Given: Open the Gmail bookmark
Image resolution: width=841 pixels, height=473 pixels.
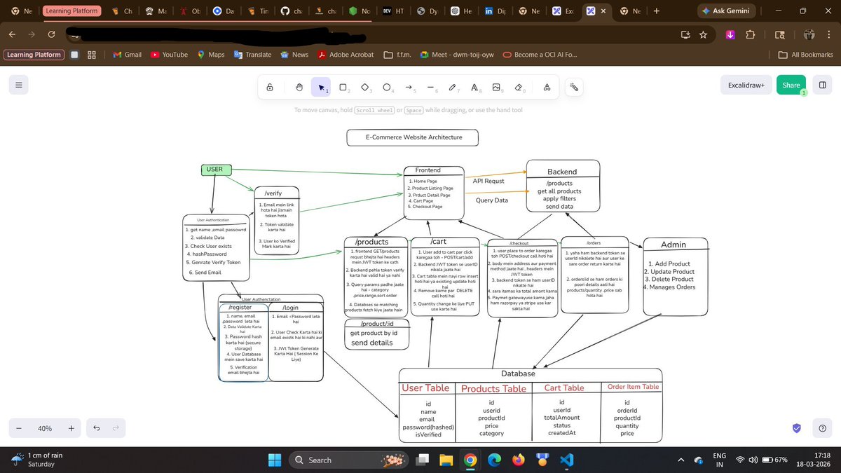Looking at the screenshot, I should [128, 55].
